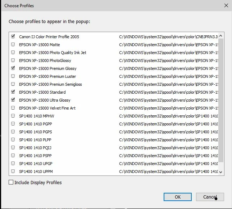Uncheck Canon IJ Color Printer Profile 2005
Screen dimensions: 232x209
coord(13,36)
